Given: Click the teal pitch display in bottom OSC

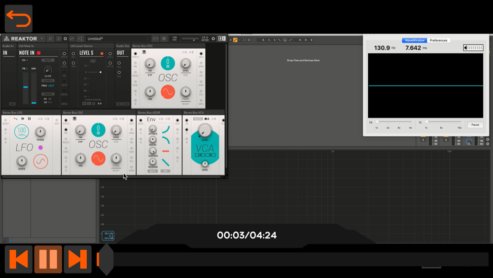Looking at the screenshot, I should tap(99, 130).
